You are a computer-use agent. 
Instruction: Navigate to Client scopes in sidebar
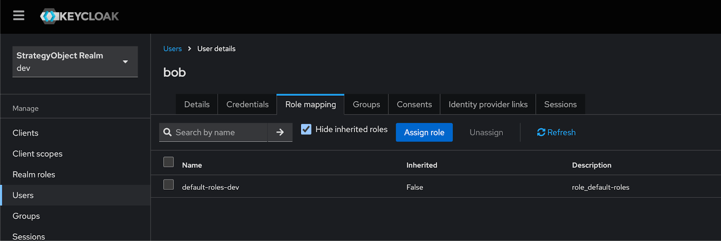coord(37,154)
